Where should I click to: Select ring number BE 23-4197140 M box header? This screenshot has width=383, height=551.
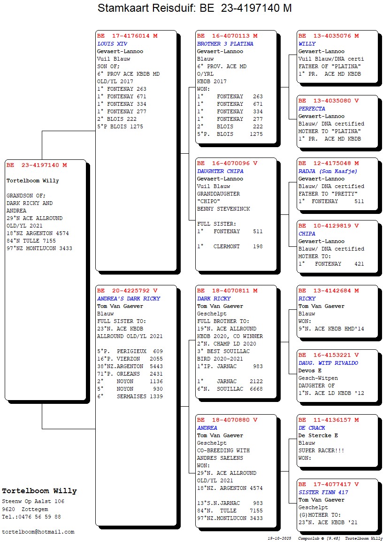click(x=37, y=165)
